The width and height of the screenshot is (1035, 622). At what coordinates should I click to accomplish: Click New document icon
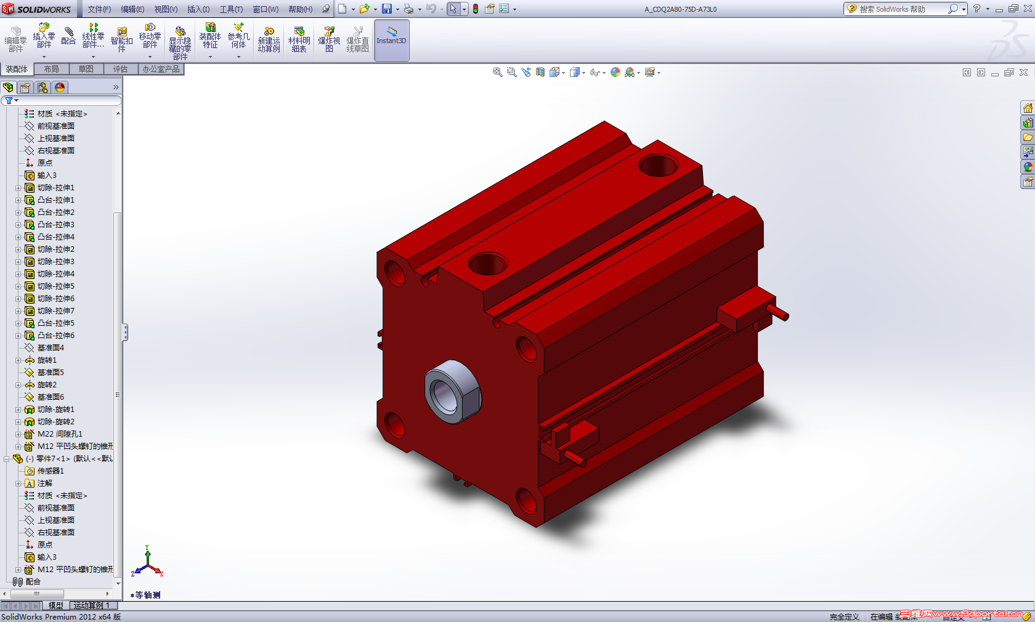343,9
